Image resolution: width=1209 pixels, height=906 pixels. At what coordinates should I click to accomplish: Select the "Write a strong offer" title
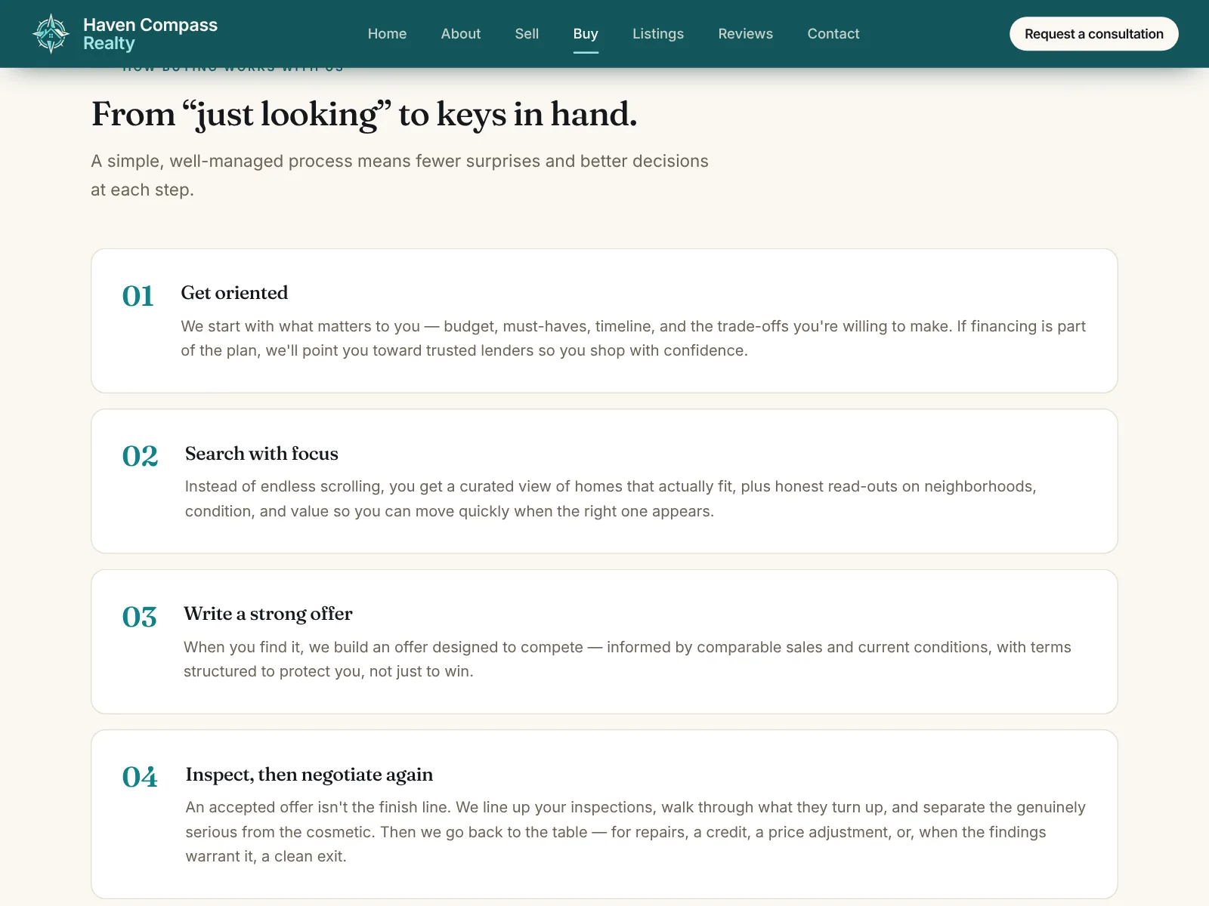tap(268, 614)
